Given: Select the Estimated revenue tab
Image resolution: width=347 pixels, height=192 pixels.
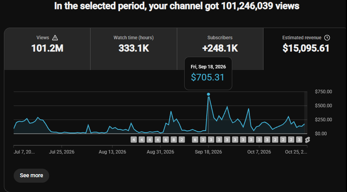Looking at the screenshot, I should tap(305, 49).
